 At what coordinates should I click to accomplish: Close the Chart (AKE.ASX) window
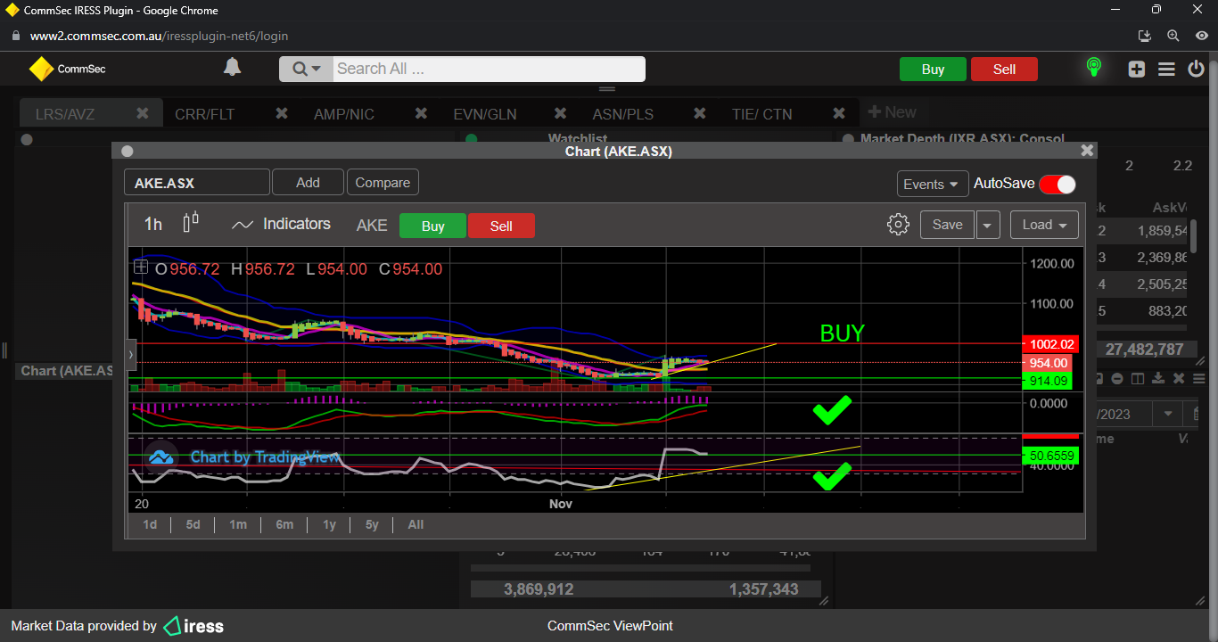pyautogui.click(x=1087, y=151)
